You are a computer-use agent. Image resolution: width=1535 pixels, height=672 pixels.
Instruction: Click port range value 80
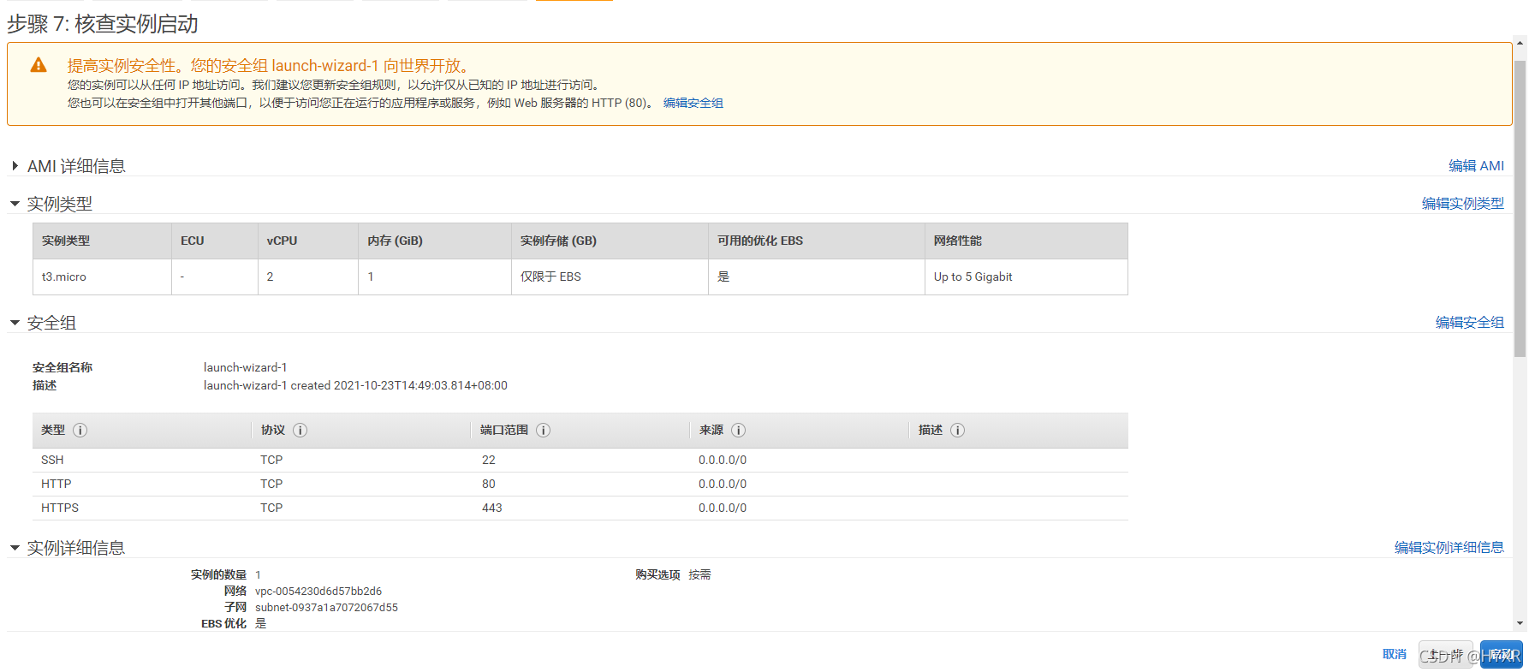[489, 484]
